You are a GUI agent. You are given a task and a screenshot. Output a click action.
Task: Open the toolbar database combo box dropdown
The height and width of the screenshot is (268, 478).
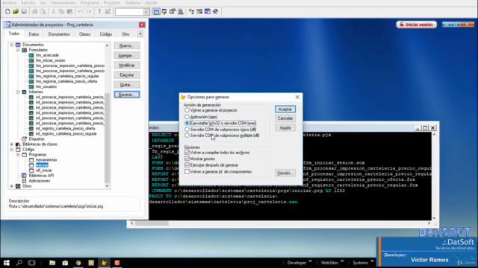[x=146, y=12]
